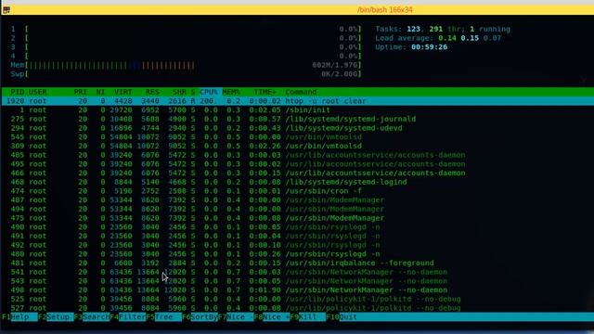Select the vmtoolsd row with PID 545
Image resolution: width=594 pixels, height=334 pixels.
(297, 137)
